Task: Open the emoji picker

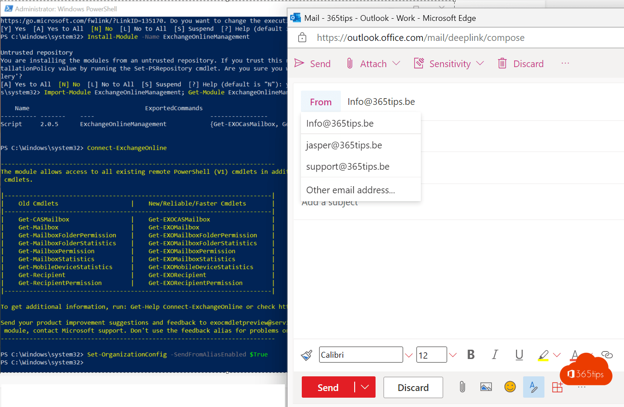Action: (x=510, y=387)
